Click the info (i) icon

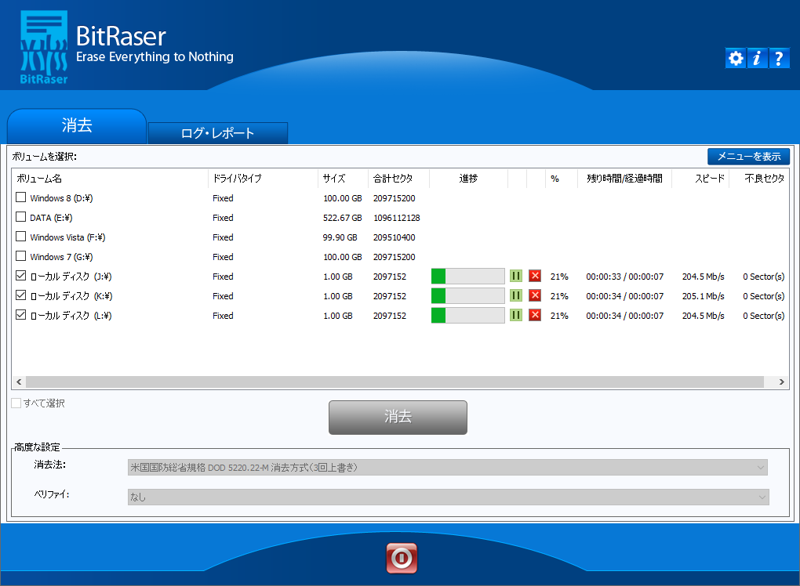757,58
